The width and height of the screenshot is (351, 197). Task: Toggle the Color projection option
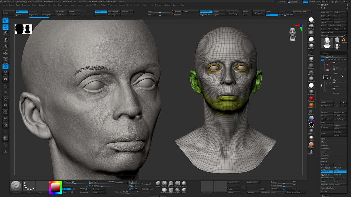coord(340,171)
